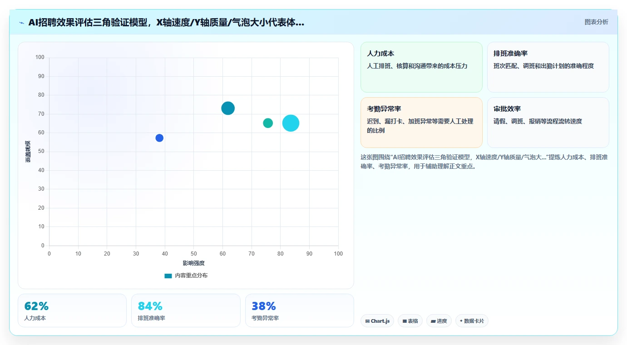Image resolution: width=627 pixels, height=345 pixels.
Task: Open the 审批效率 card
Action: (x=548, y=123)
